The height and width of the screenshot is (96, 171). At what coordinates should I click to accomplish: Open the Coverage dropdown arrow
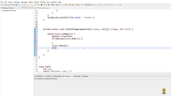tap(55, 5)
